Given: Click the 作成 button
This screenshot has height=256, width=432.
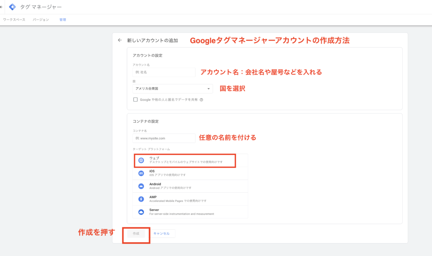Looking at the screenshot, I should 136,234.
